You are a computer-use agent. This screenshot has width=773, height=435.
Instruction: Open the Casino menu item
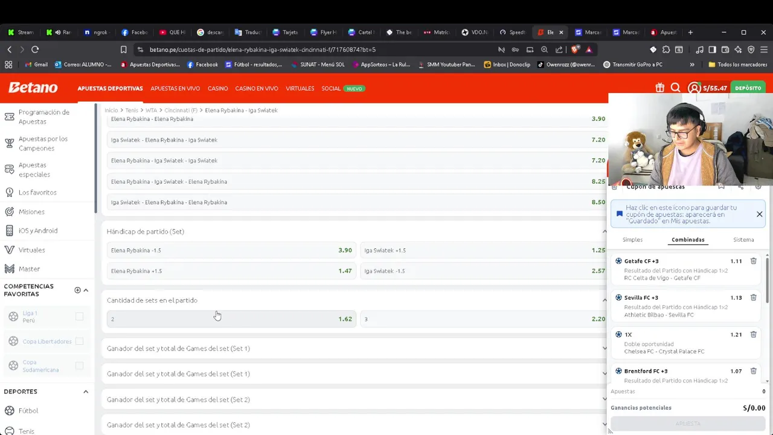(217, 88)
